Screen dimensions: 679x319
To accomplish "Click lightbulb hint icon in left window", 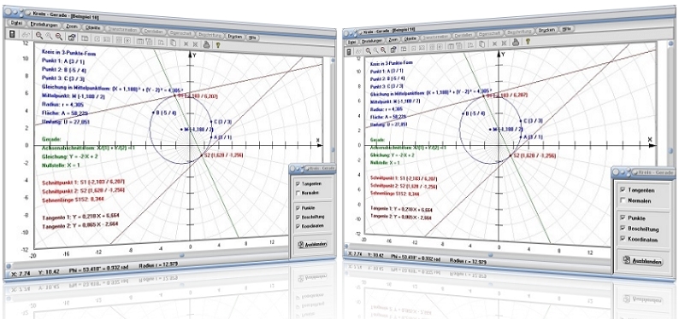I will (x=218, y=45).
